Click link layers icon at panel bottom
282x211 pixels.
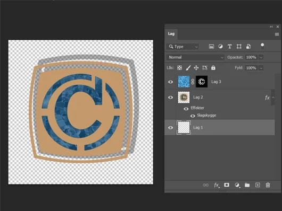pos(205,185)
